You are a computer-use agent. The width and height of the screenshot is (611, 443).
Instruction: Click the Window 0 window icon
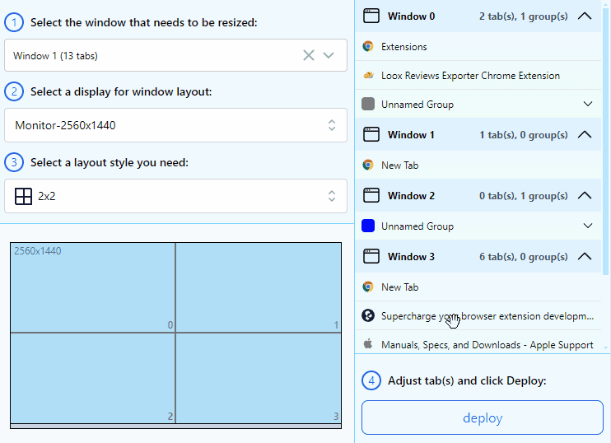pos(371,16)
